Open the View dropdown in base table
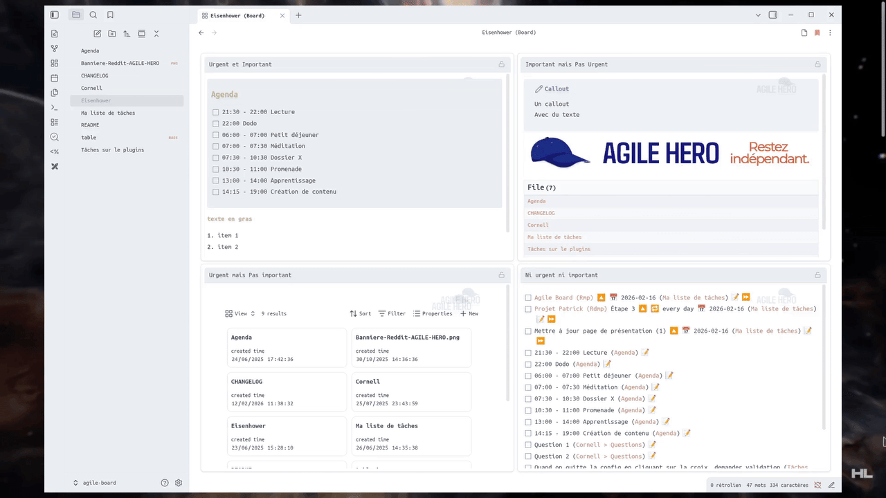Viewport: 886px width, 498px height. 240,313
